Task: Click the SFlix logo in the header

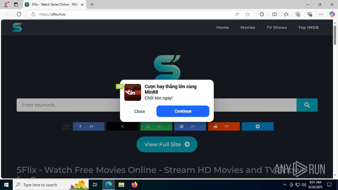Action: [17, 27]
